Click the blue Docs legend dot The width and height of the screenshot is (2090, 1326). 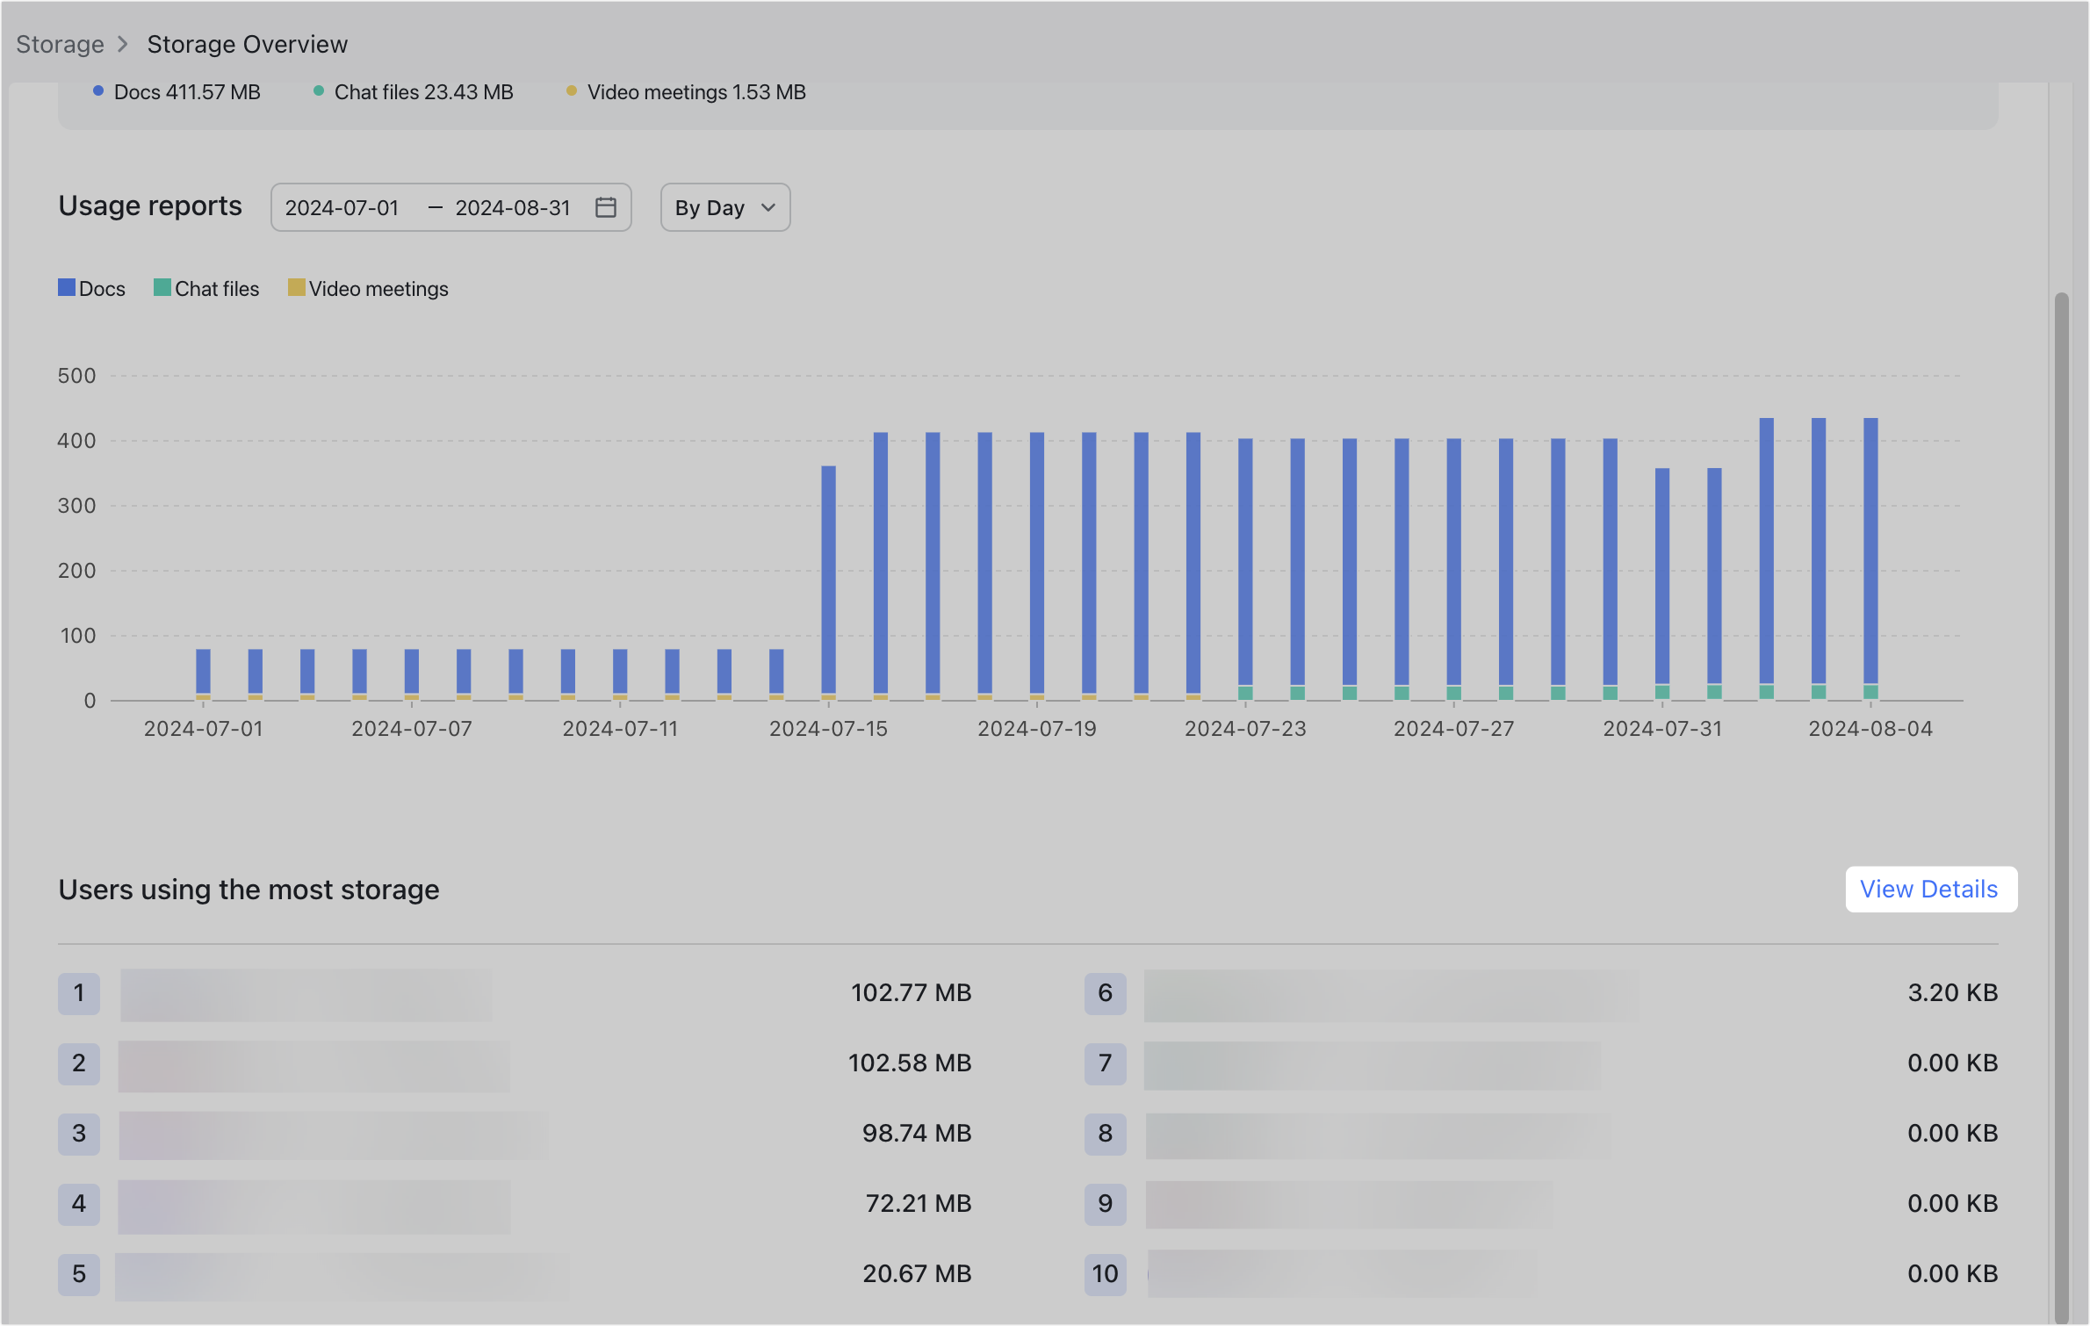click(x=97, y=91)
